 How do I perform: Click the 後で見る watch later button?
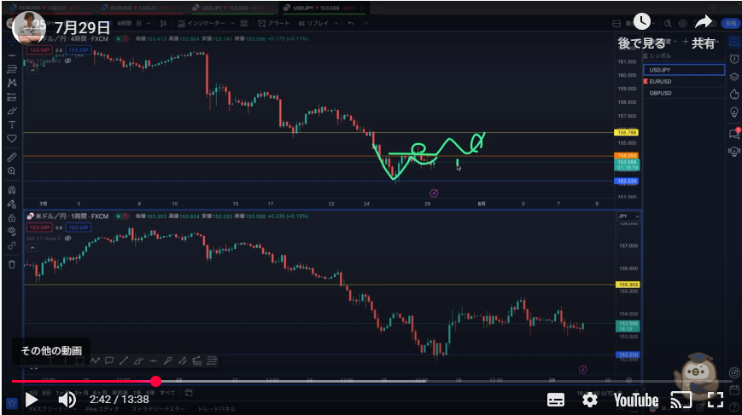[642, 30]
